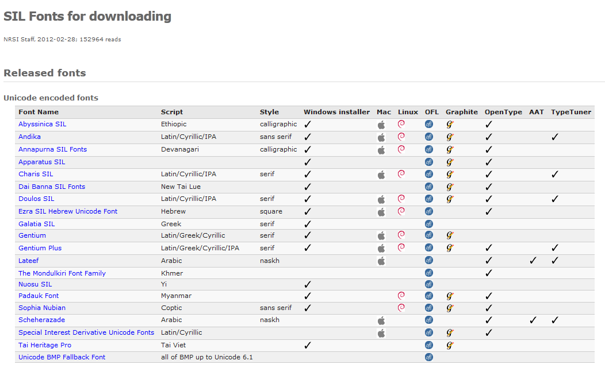Click Windows installer checkmark for Nuosu SIL
Screen dimensions: 605x368
point(308,284)
